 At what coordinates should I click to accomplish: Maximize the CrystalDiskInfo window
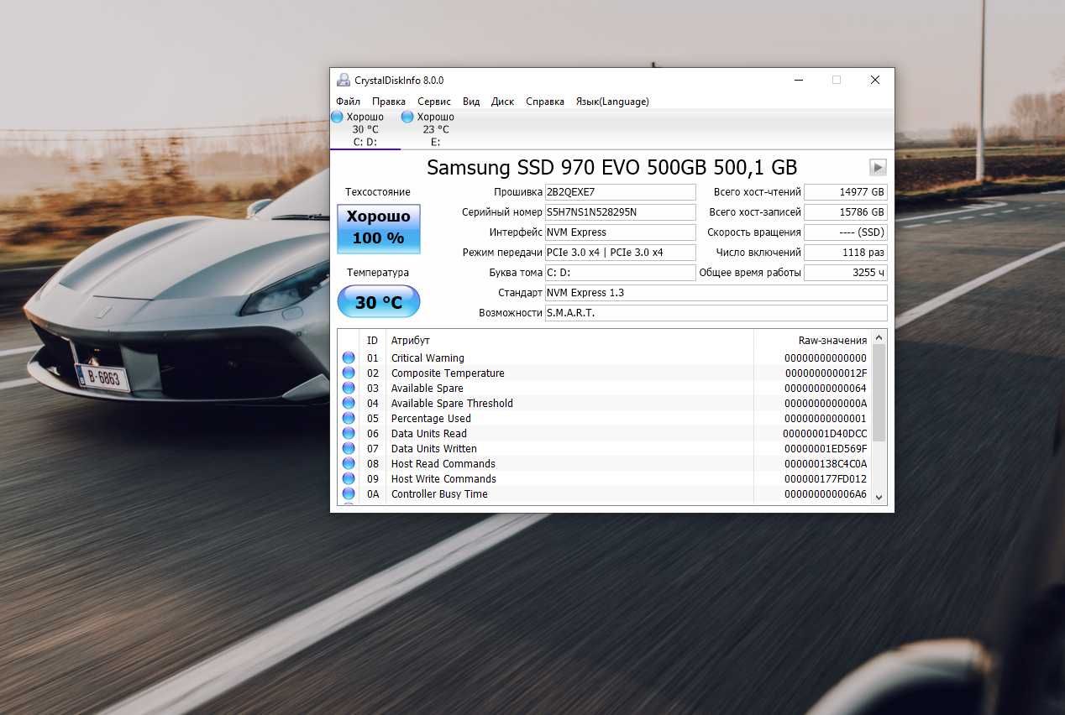tap(836, 80)
